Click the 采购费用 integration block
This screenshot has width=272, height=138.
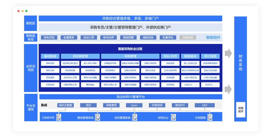tap(111, 105)
